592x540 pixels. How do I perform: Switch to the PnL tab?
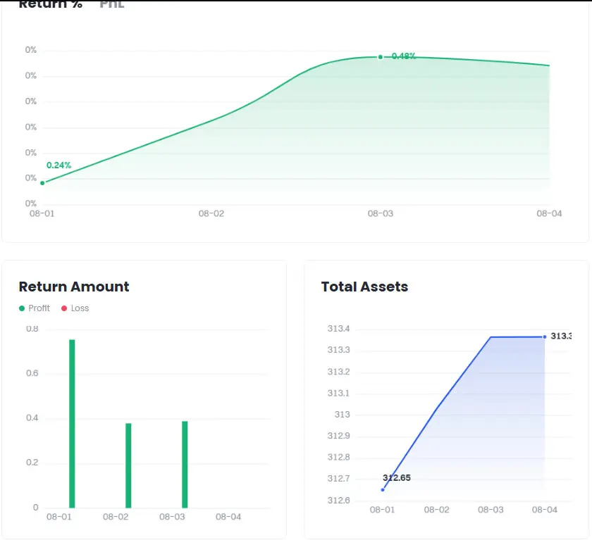[112, 4]
